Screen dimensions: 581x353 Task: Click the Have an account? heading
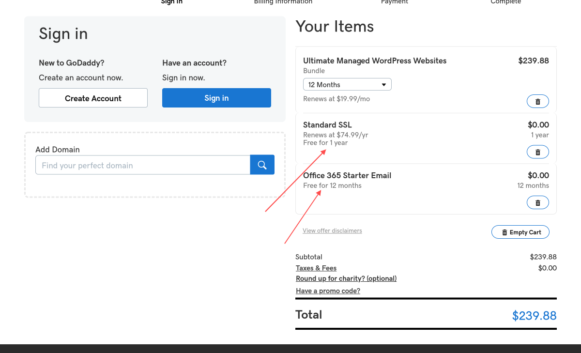(x=194, y=63)
